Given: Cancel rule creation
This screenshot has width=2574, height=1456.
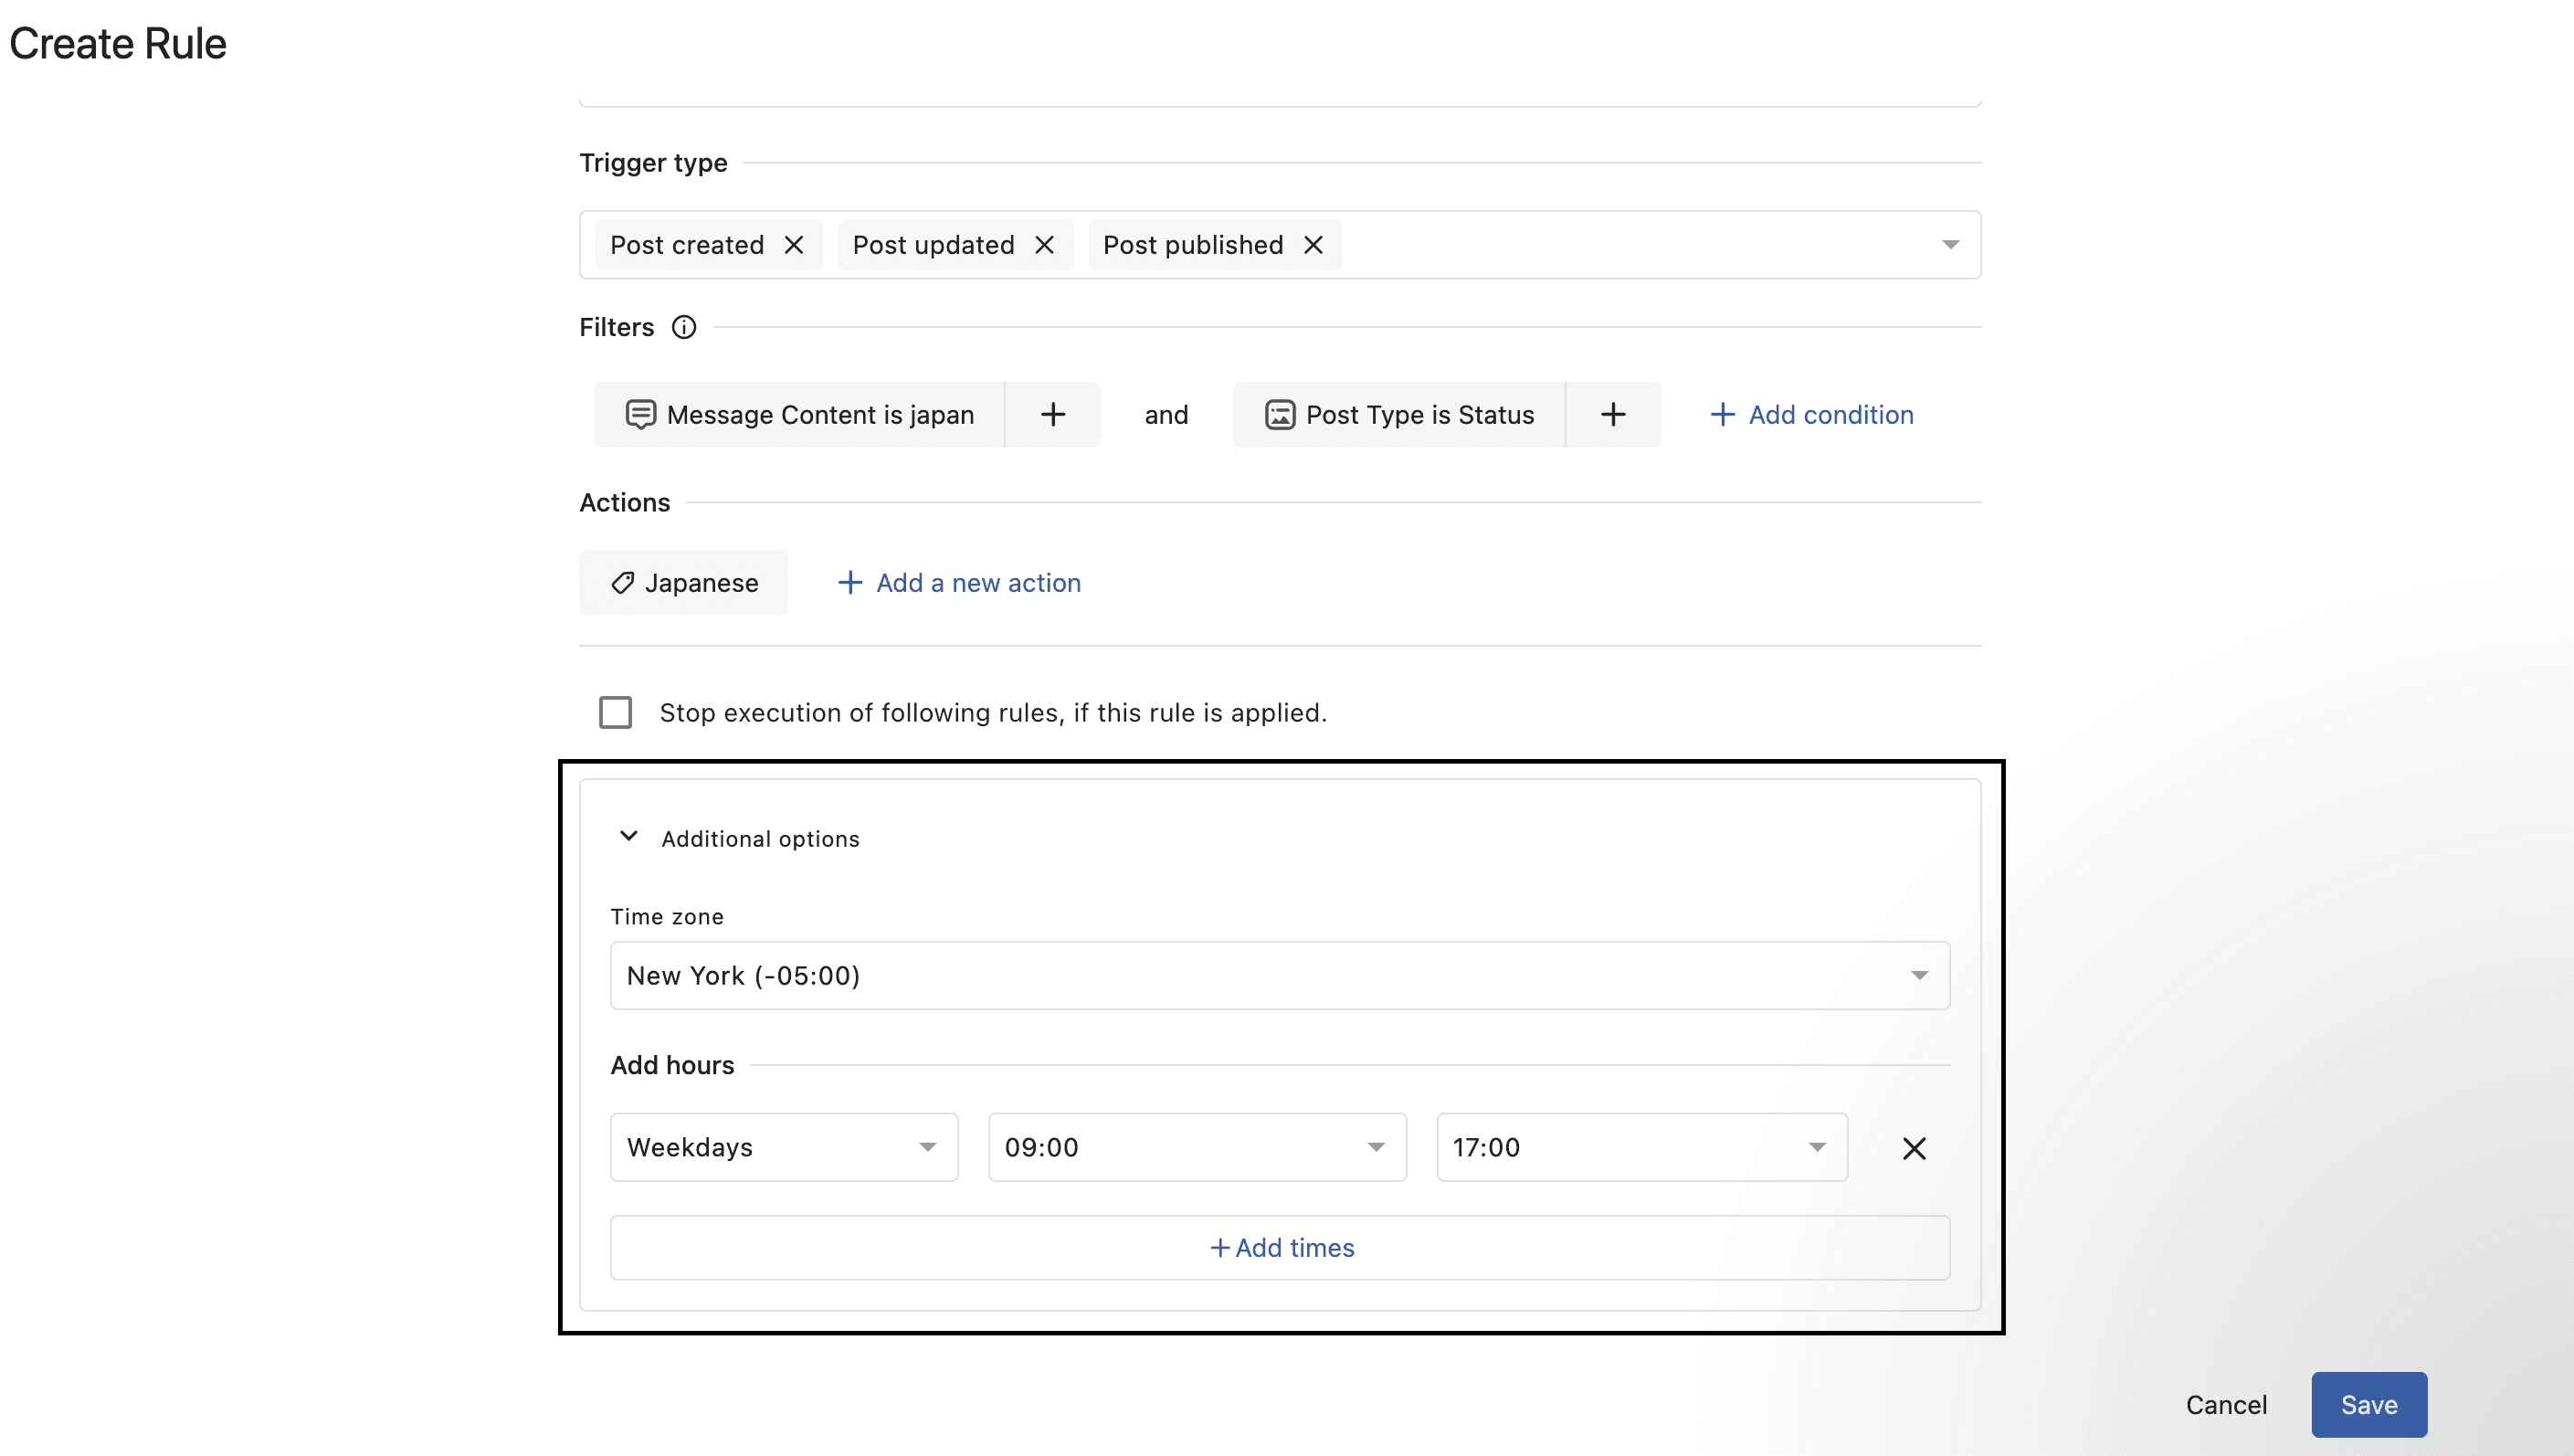Looking at the screenshot, I should [x=2226, y=1405].
